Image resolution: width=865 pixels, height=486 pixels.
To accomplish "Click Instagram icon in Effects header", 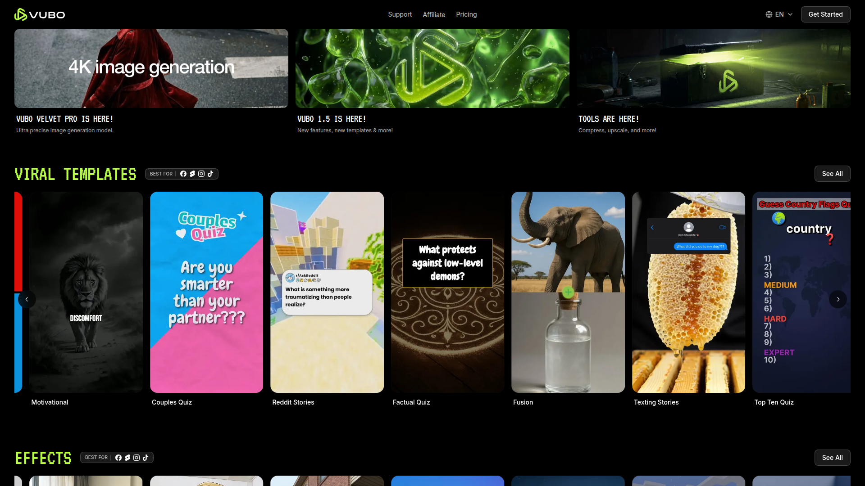I will [x=137, y=458].
